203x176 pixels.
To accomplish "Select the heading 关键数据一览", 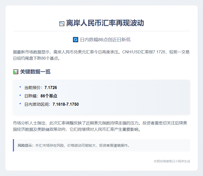I will pos(35,72).
